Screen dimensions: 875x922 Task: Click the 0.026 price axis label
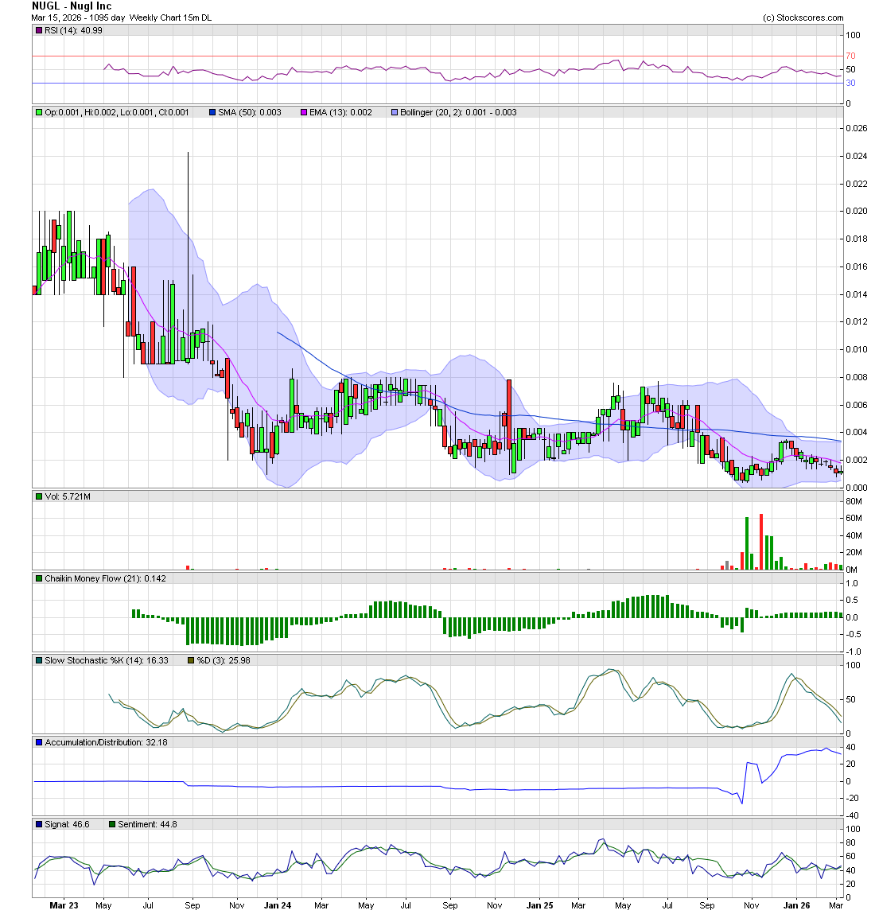pyautogui.click(x=856, y=128)
